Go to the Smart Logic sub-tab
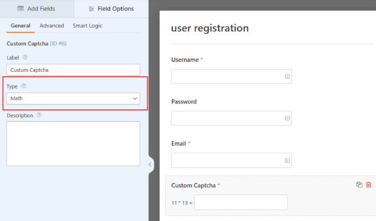376x221 pixels. (87, 25)
